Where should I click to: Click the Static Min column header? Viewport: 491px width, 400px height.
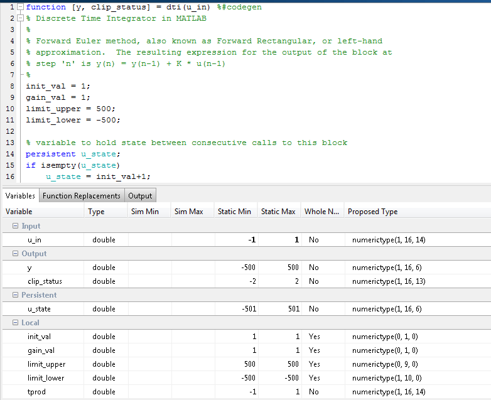click(x=234, y=212)
